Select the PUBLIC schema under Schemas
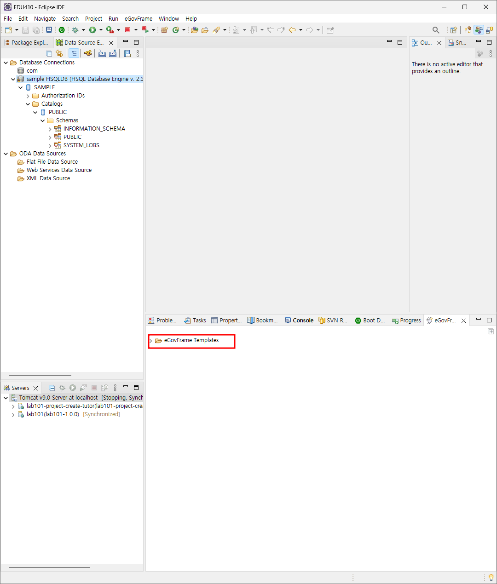 (x=68, y=137)
